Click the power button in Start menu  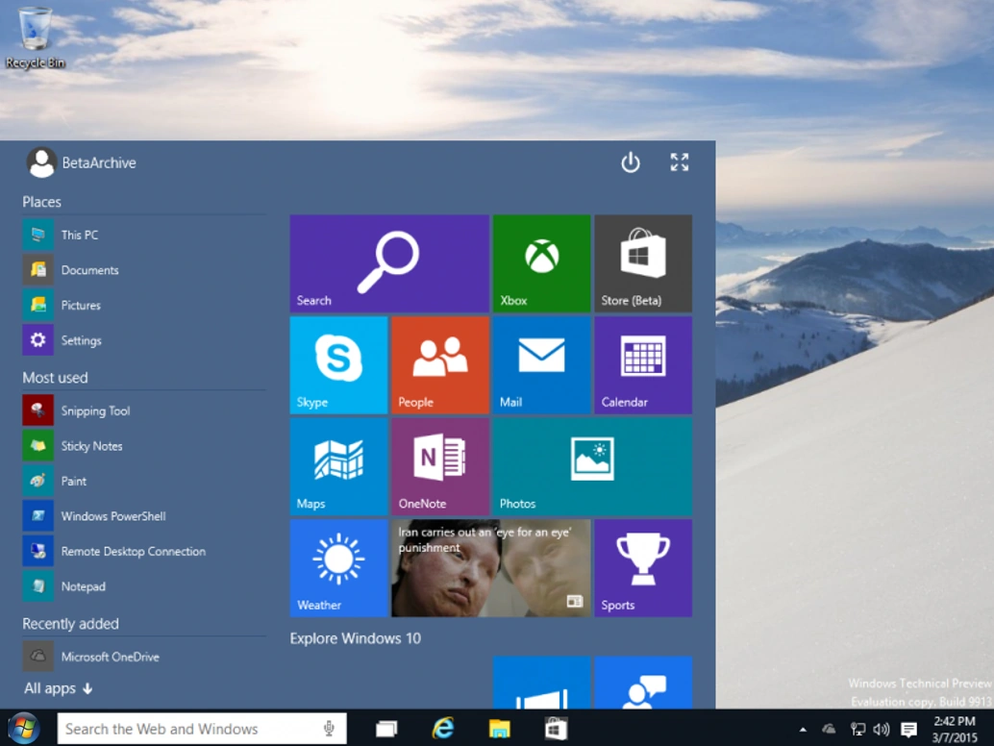click(x=630, y=162)
